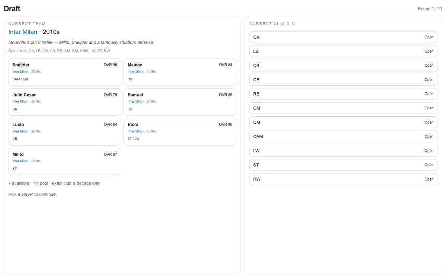Click the Draft page title
This screenshot has height=278, width=446.
(12, 9)
